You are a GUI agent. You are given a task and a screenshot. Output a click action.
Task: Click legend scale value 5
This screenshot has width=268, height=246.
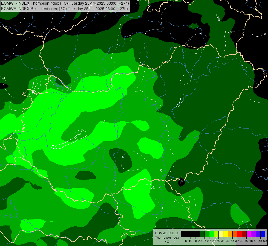pos(186,241)
